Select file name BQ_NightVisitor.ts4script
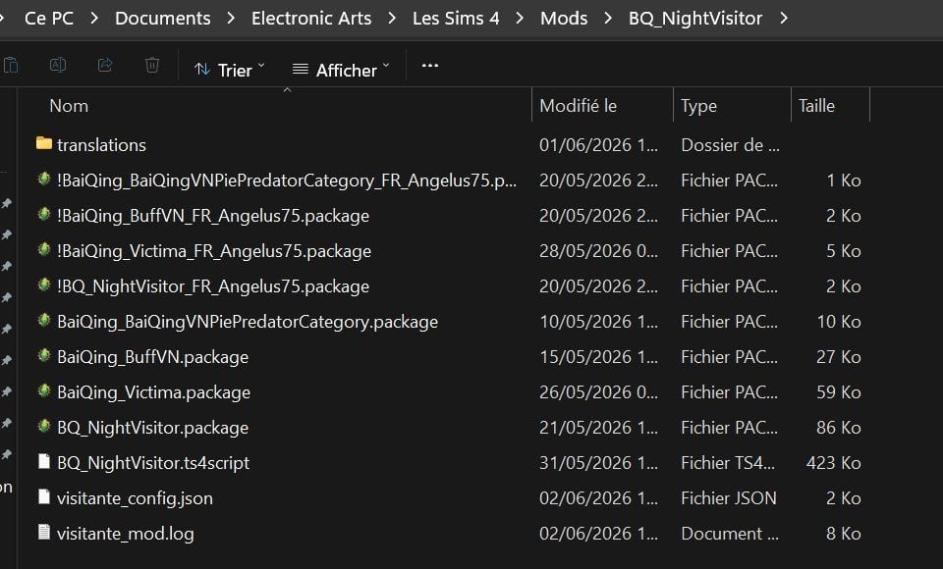The image size is (943, 569). (x=153, y=463)
